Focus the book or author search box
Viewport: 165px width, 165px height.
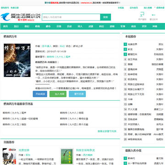pyautogui.click(x=71, y=17)
